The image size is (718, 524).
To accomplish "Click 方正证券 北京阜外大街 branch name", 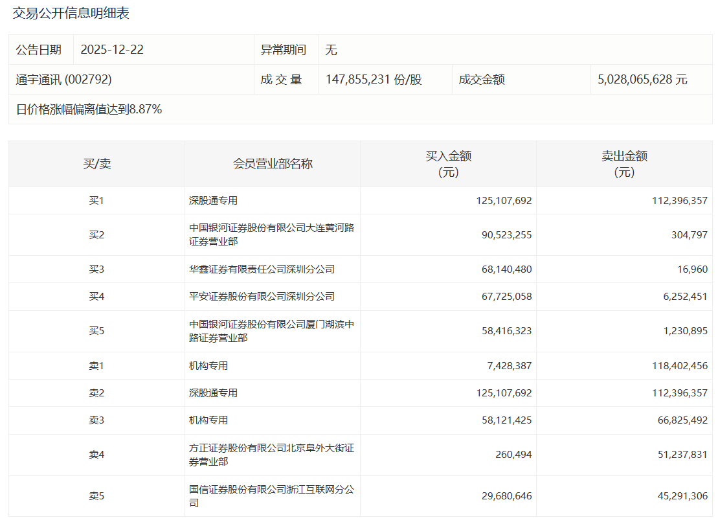I will tap(271, 455).
